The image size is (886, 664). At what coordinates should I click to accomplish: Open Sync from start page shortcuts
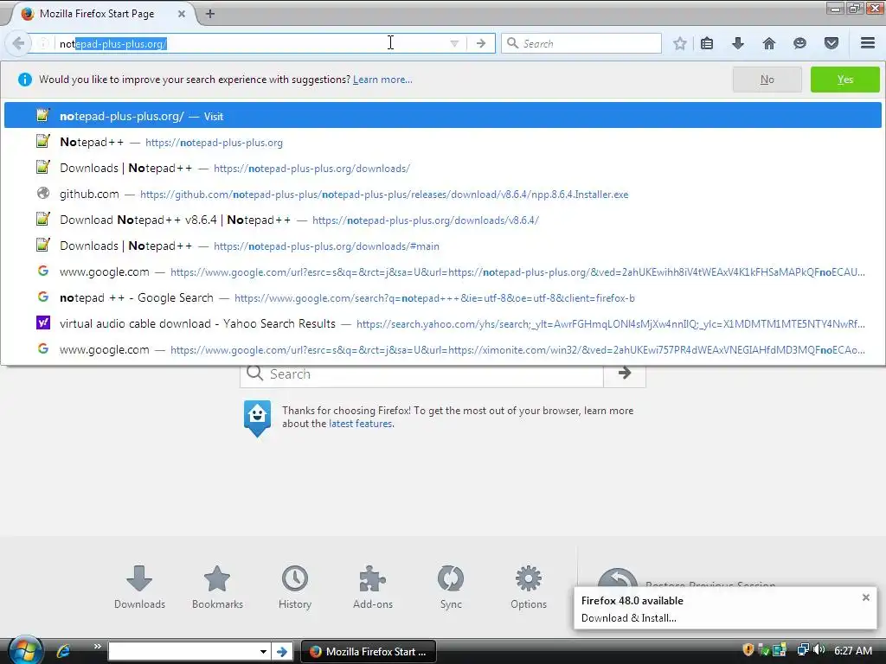coord(451,587)
